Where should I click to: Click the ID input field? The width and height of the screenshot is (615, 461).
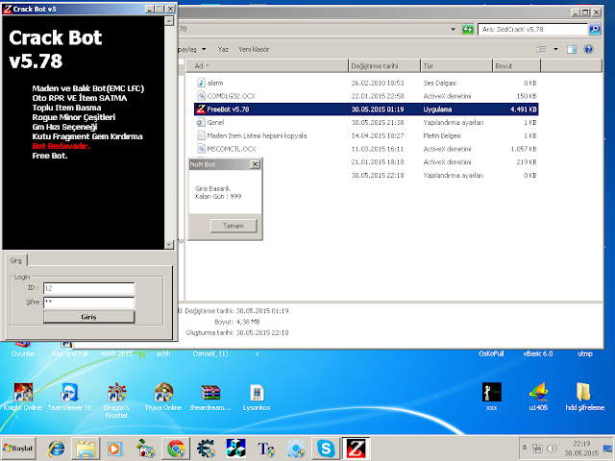tap(89, 288)
